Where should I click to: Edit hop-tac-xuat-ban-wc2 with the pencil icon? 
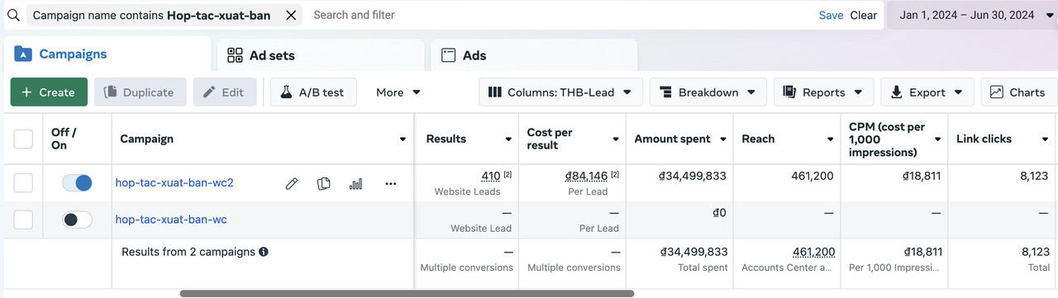[x=291, y=183]
